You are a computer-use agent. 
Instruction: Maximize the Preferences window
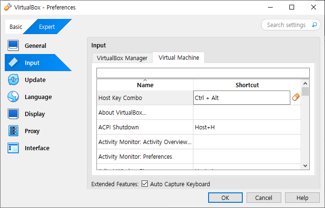292,7
